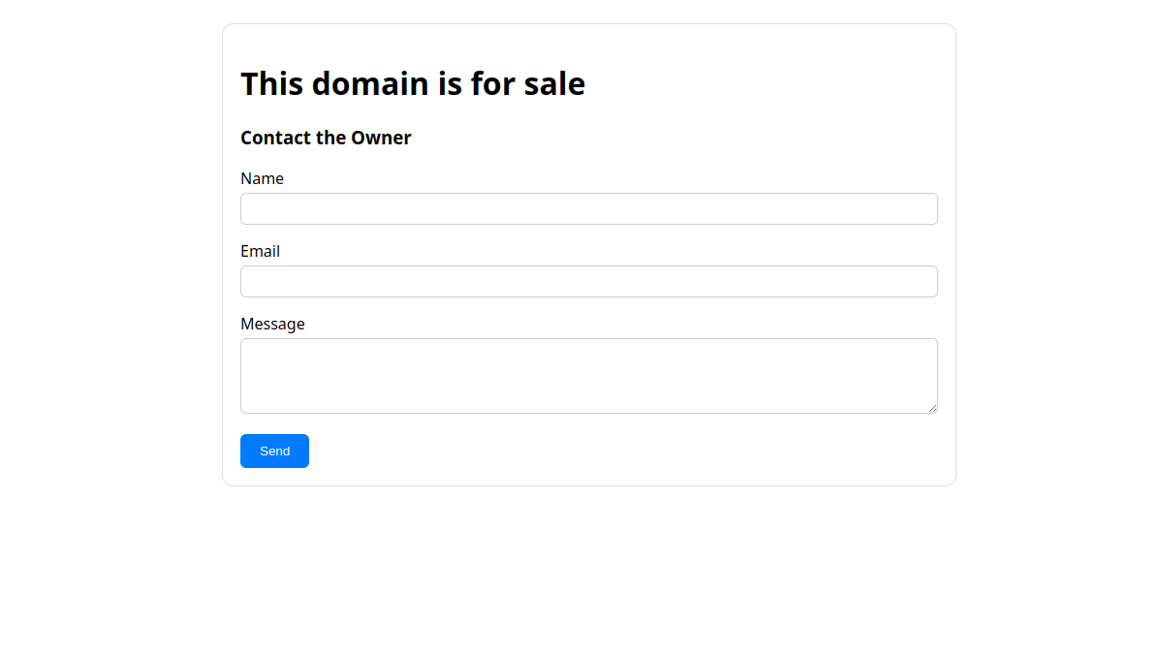This screenshot has height=654, width=1163.
Task: Place cursor in text box below Name
Action: point(589,208)
